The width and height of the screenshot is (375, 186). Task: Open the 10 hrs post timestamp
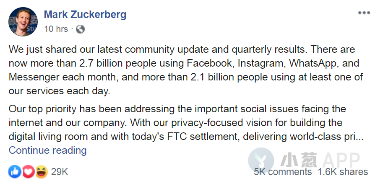pyautogui.click(x=56, y=29)
